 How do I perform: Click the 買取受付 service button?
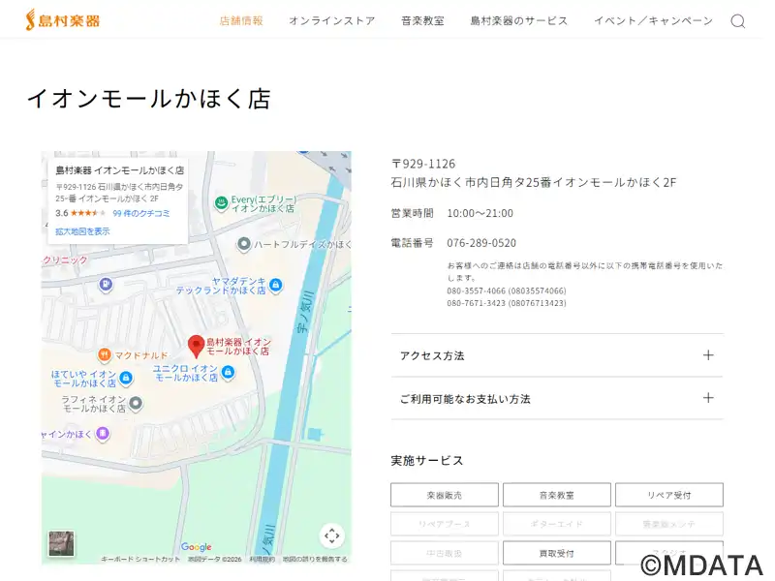click(556, 553)
